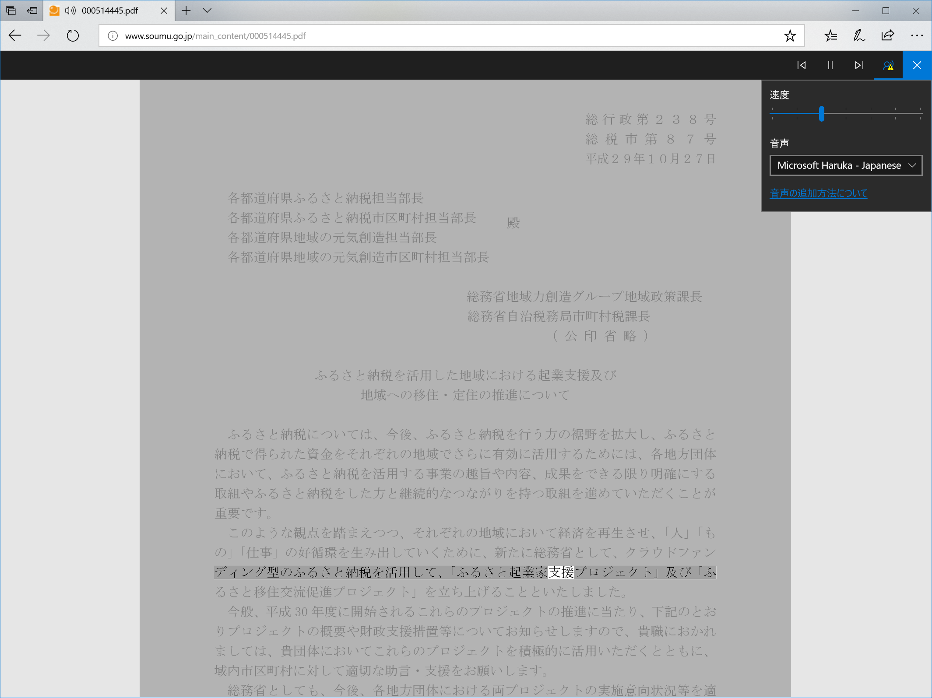932x698 pixels.
Task: Adjust the 速度 reading speed slider
Action: pyautogui.click(x=822, y=114)
